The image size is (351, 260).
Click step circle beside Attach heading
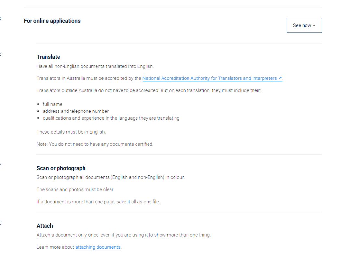pos(0,223)
